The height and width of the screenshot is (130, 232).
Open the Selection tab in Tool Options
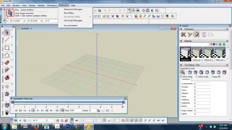tap(186, 79)
